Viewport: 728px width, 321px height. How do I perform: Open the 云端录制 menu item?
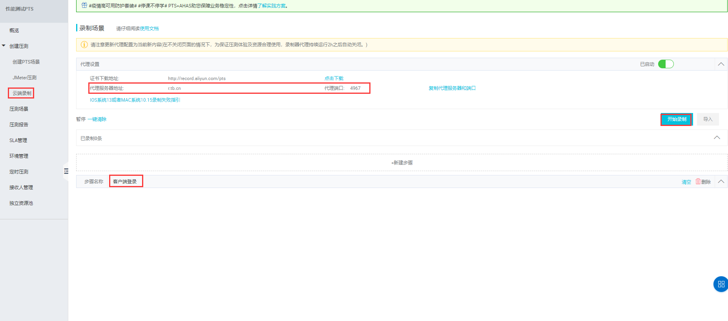(22, 93)
